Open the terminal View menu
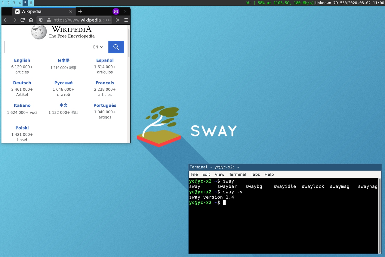Image resolution: width=385 pixels, height=257 pixels. click(x=220, y=174)
